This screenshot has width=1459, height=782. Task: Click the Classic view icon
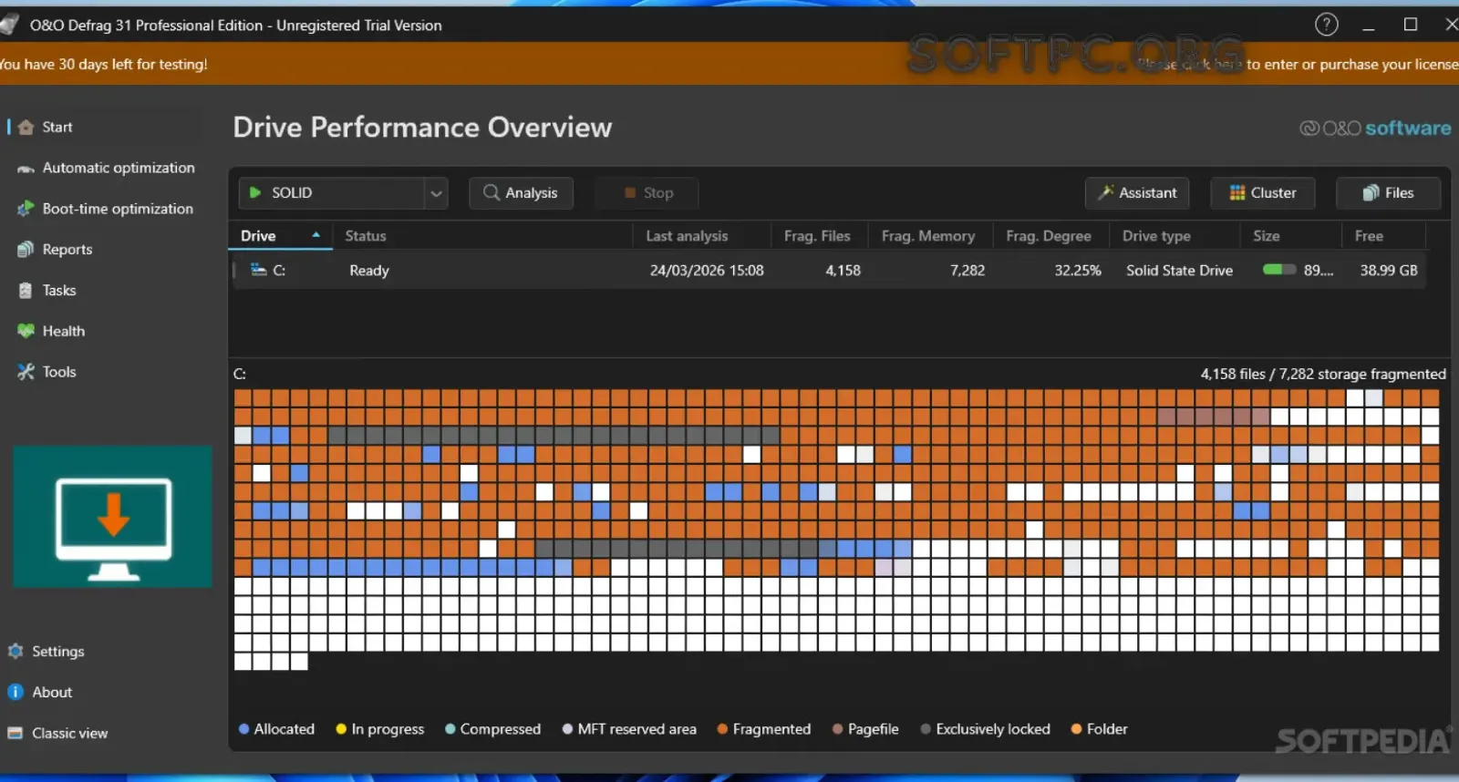point(16,733)
